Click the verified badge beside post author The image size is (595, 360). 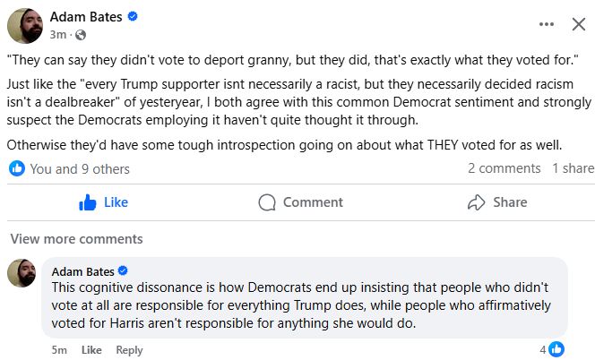pyautogui.click(x=133, y=17)
